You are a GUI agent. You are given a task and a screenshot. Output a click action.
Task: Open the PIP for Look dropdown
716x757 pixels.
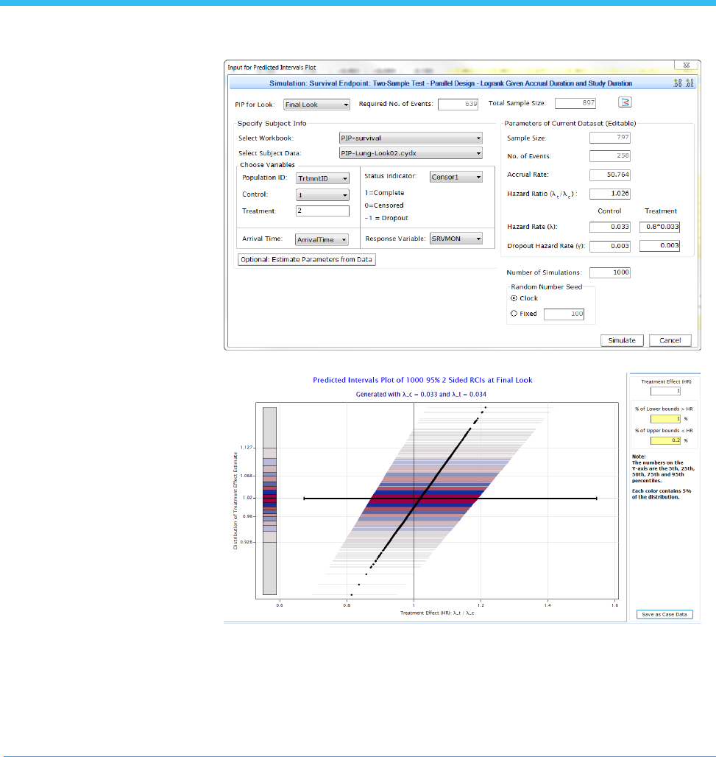(316, 105)
